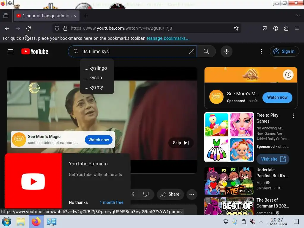Visit site for Free to Play Games
This screenshot has width=304, height=228.
coord(273,159)
